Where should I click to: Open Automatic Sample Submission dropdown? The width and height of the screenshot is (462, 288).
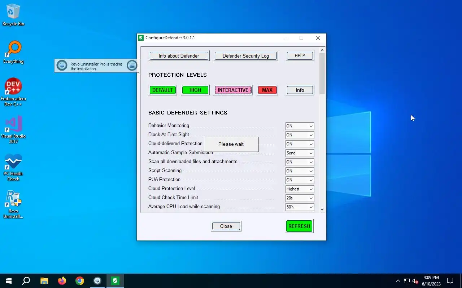point(300,153)
